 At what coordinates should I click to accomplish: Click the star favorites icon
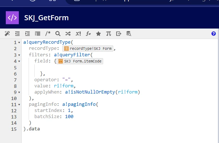pyautogui.click(x=98, y=34)
